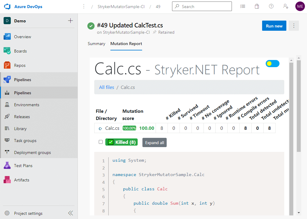307x219 pixels.
Task: Open the User settings icon
Action: 285,7
